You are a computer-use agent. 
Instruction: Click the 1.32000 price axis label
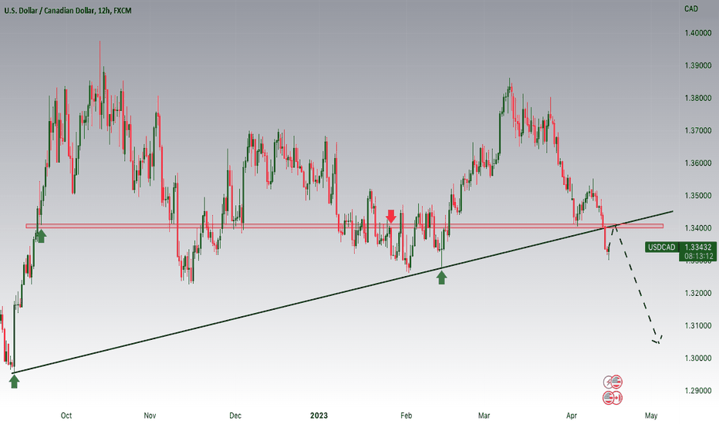(x=698, y=294)
